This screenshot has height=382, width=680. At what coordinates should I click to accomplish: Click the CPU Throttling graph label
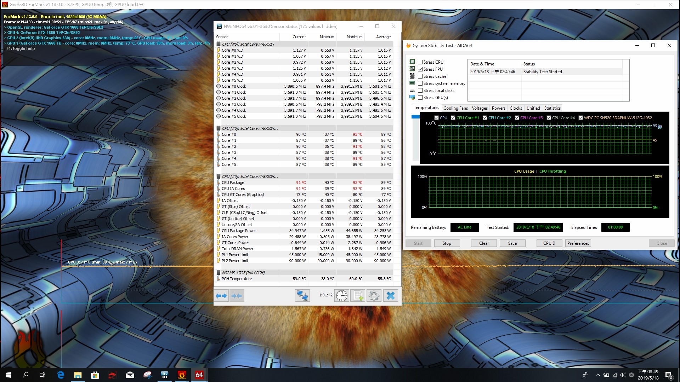tap(552, 171)
